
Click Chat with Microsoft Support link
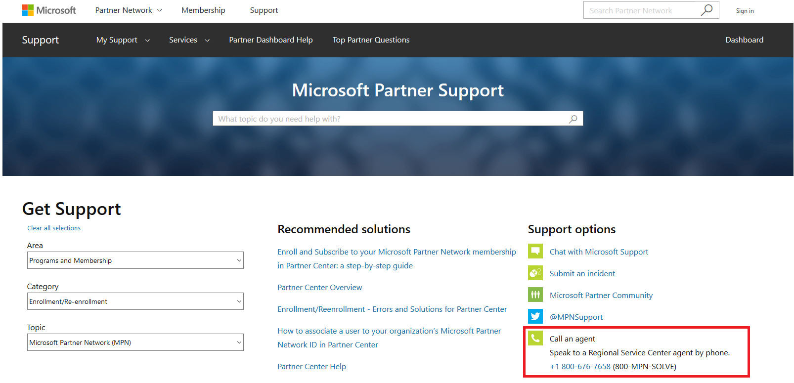[599, 252]
